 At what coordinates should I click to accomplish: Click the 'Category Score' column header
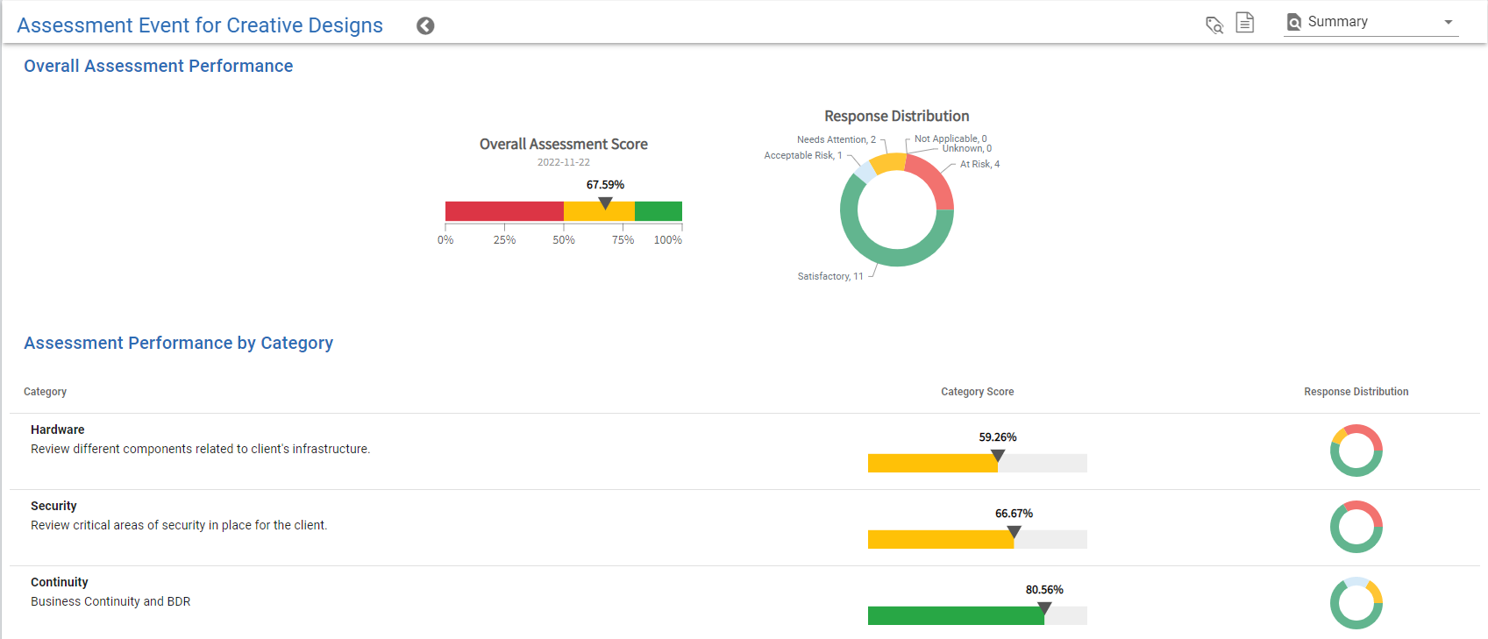point(977,392)
